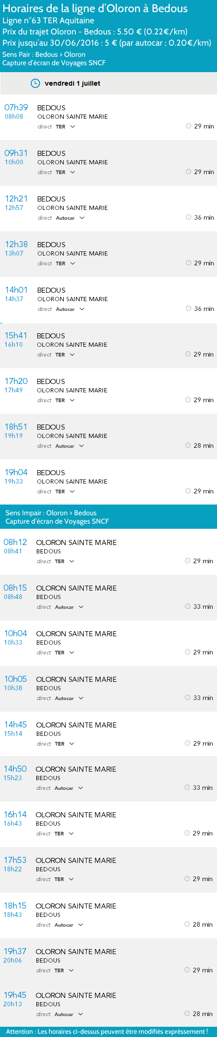Viewport: 217px width, 1037px height.
Task: Expand the 18h15 Autocar trip chevron
Action: pos(81,925)
